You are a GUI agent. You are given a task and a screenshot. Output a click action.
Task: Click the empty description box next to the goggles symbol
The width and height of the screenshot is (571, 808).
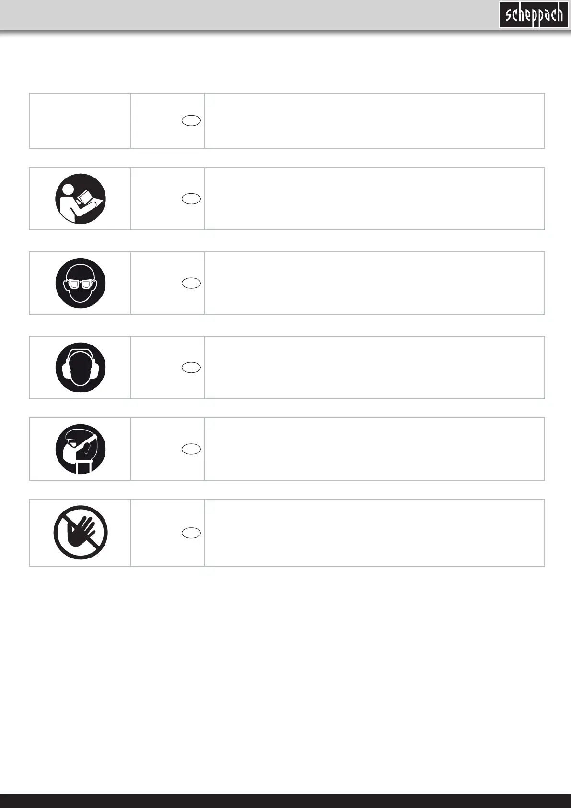pos(374,283)
